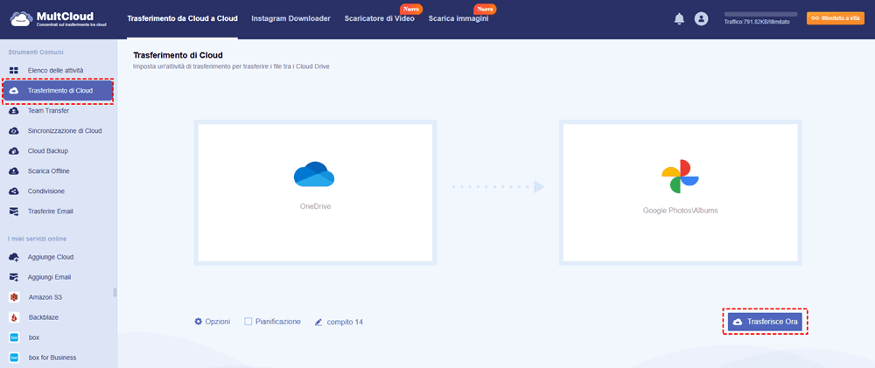Click the box for Business icon
The image size is (875, 368).
tap(15, 358)
